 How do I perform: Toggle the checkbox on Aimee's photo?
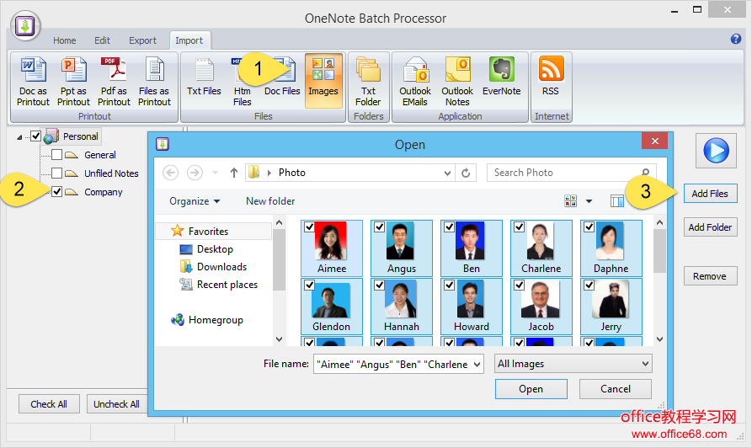click(309, 227)
